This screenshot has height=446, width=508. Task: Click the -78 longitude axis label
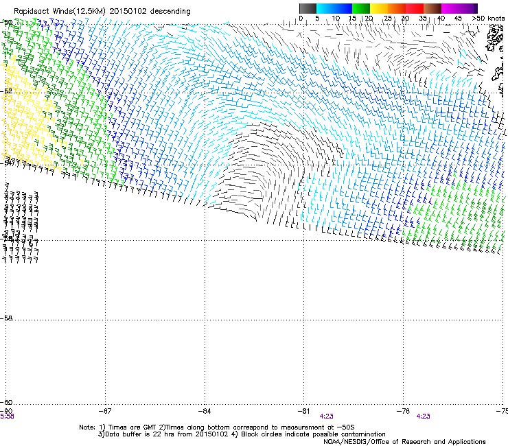point(403,411)
